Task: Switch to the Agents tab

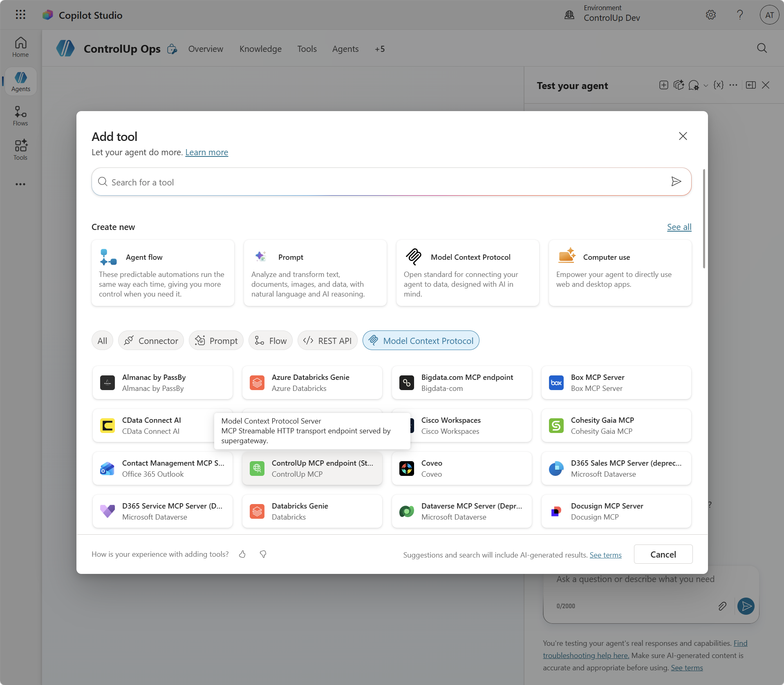Action: (345, 49)
